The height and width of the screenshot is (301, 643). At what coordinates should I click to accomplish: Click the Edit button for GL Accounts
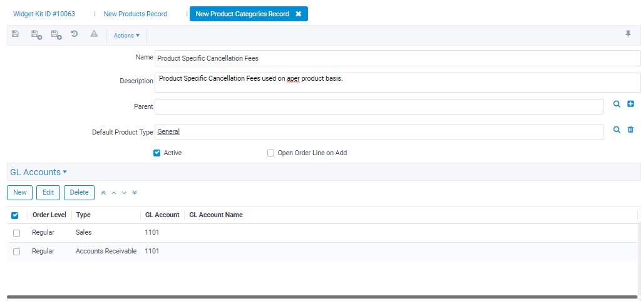pyautogui.click(x=48, y=192)
